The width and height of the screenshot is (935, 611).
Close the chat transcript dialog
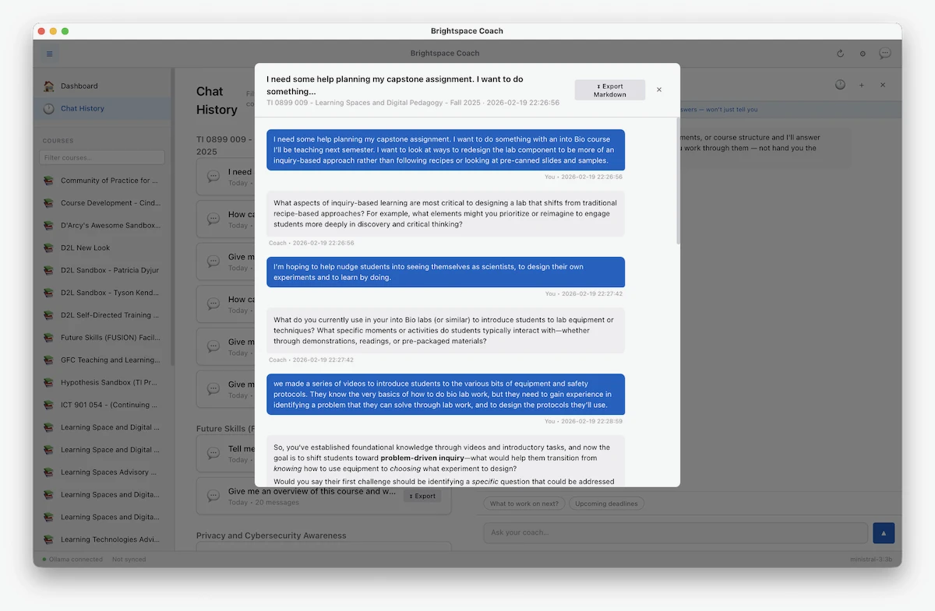coord(659,90)
